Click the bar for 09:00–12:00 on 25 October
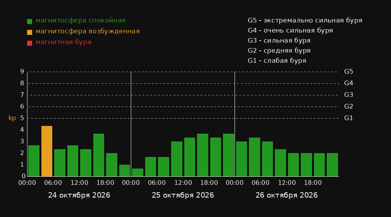This screenshot has height=217, width=391. click(177, 159)
